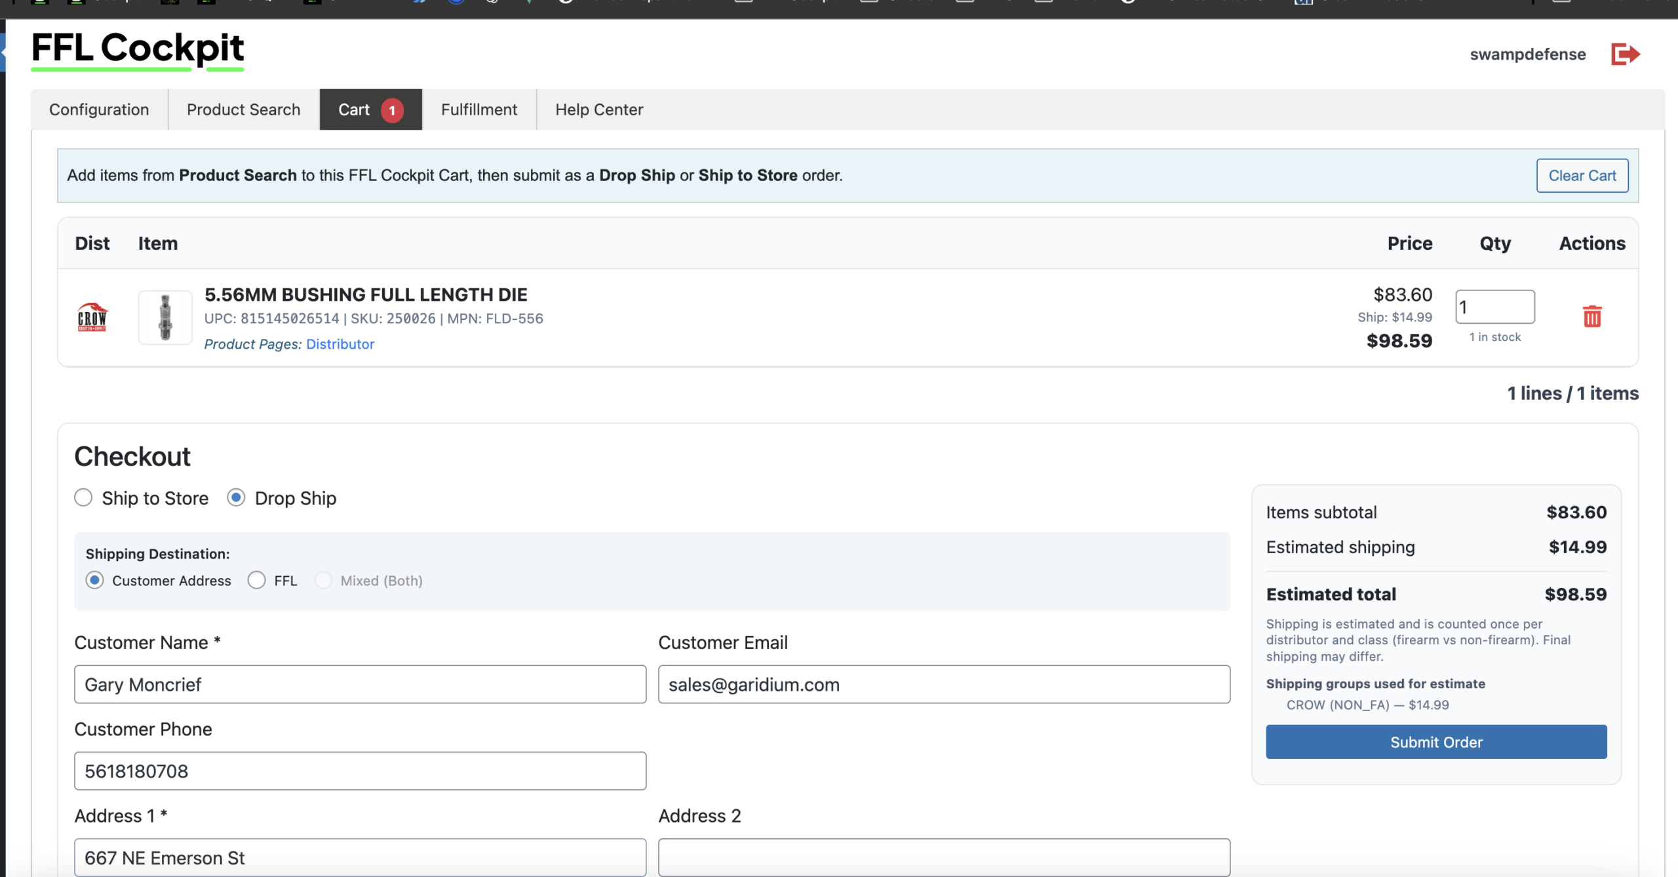Viewport: 1678px width, 877px height.
Task: Click the Crow distributor logo
Action: click(x=92, y=317)
